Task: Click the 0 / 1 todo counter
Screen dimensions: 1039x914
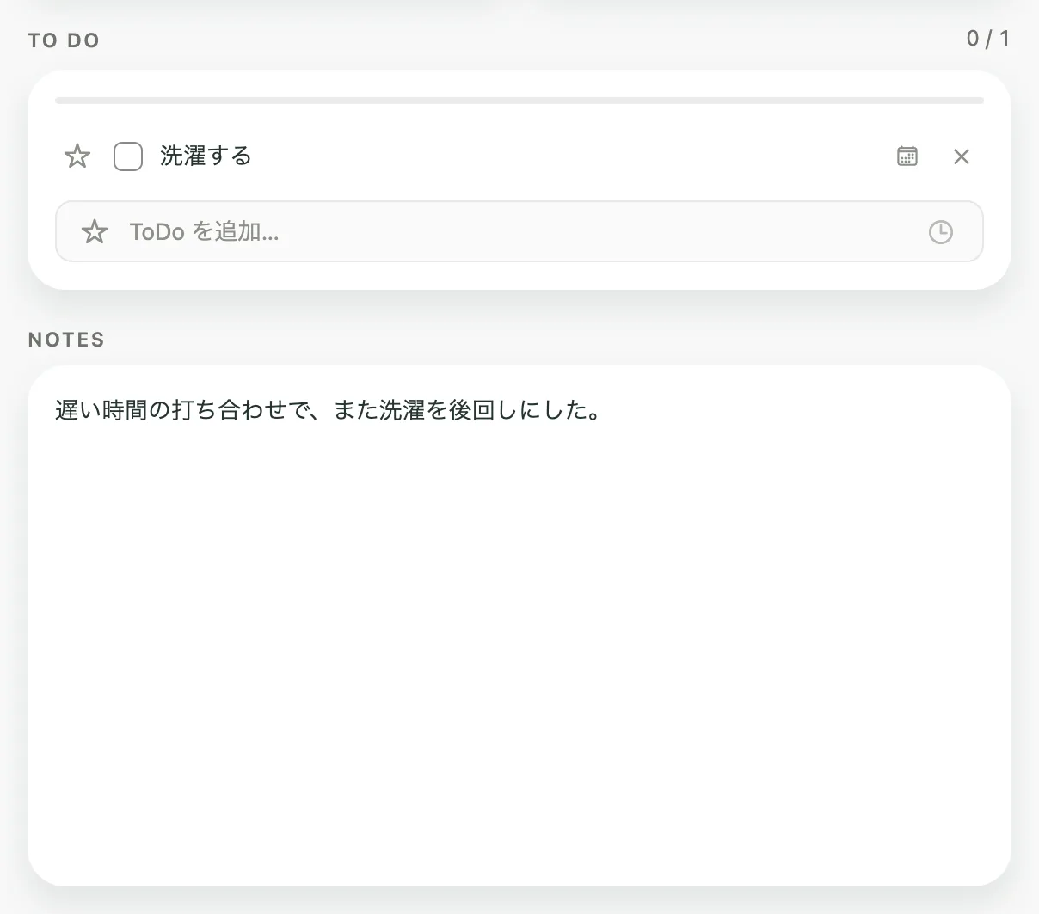Action: pyautogui.click(x=987, y=39)
